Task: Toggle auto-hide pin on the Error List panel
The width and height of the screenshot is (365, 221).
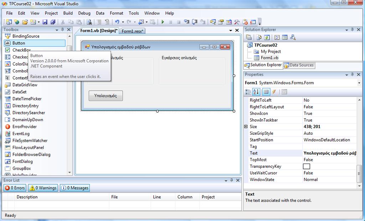Action: (231, 180)
